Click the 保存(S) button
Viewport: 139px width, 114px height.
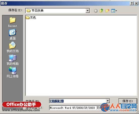click(128, 101)
